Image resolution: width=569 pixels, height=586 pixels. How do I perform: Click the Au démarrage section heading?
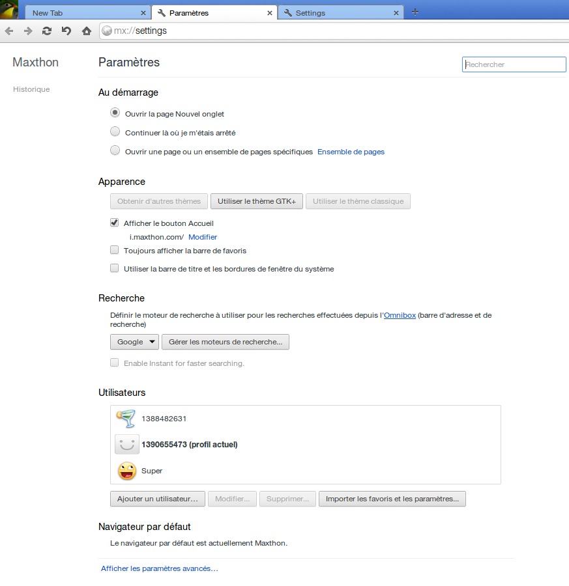pos(128,92)
